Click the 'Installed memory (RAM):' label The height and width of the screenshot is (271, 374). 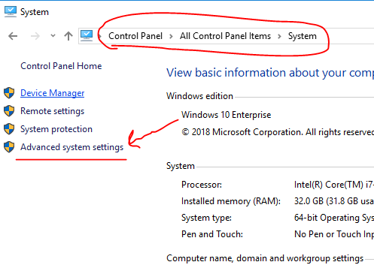point(231,201)
